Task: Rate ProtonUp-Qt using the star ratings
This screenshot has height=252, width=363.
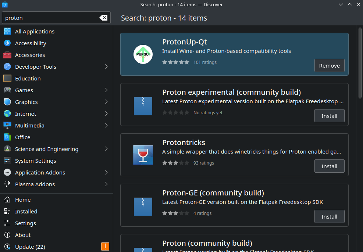Action: point(175,62)
